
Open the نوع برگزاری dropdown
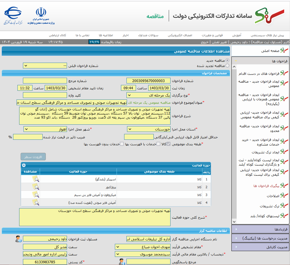[x=148, y=95]
